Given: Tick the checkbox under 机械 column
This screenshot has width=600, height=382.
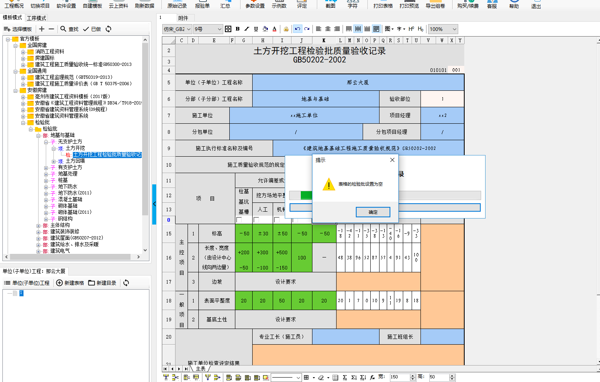Looking at the screenshot, I should pyautogui.click(x=277, y=220).
